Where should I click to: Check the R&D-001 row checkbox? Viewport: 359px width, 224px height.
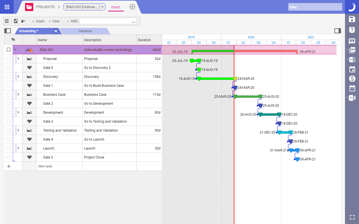pyautogui.click(x=9, y=50)
